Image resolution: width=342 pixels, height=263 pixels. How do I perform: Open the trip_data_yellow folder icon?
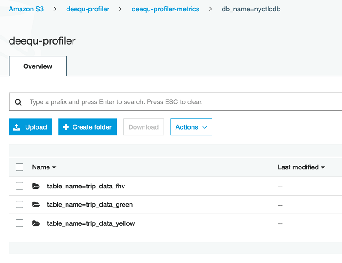click(x=36, y=223)
